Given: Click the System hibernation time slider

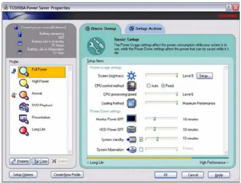Looking at the screenshot, I should (162, 149).
